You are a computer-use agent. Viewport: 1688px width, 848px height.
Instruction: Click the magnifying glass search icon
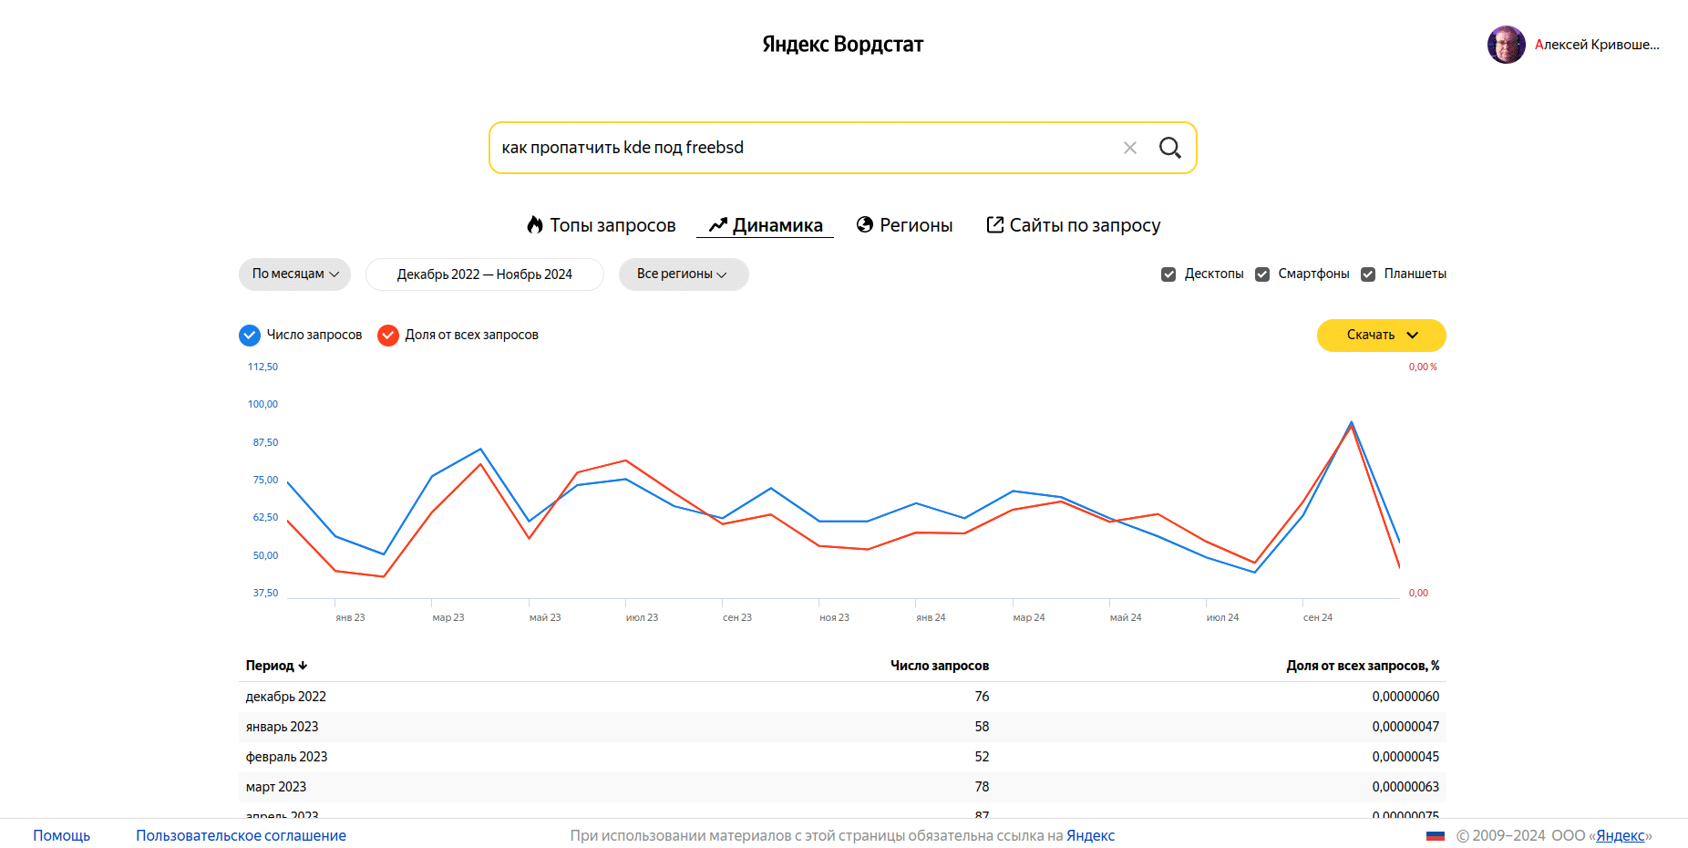[1170, 148]
